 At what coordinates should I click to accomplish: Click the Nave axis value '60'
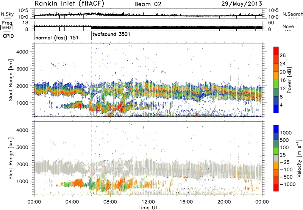click(x=271, y=23)
